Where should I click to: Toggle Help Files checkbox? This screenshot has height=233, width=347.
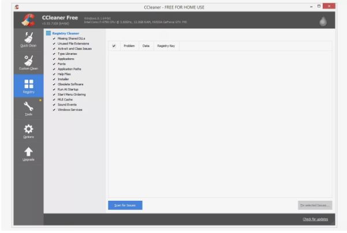(x=54, y=74)
